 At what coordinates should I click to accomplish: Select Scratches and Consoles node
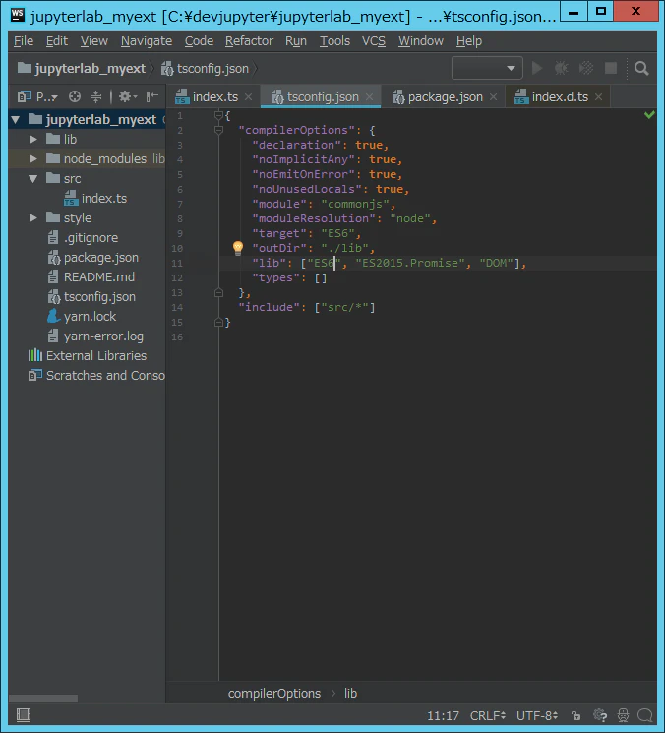click(96, 375)
